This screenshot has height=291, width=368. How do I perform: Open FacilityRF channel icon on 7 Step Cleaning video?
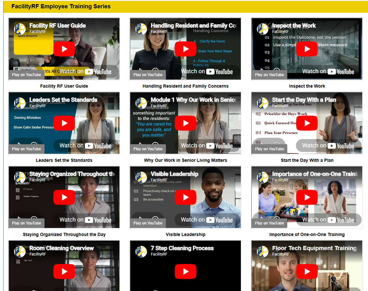[141, 251]
